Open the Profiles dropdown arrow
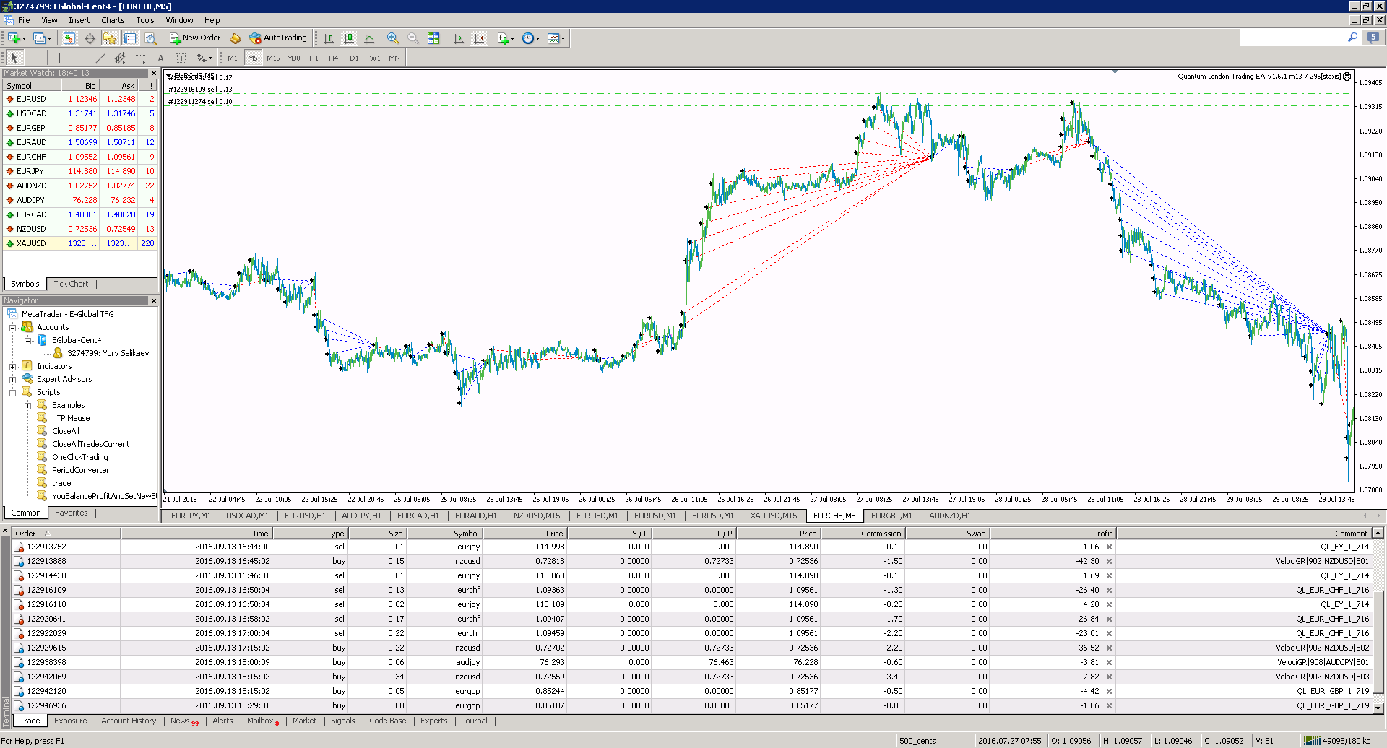Viewport: 1387px width, 748px height. pos(49,38)
